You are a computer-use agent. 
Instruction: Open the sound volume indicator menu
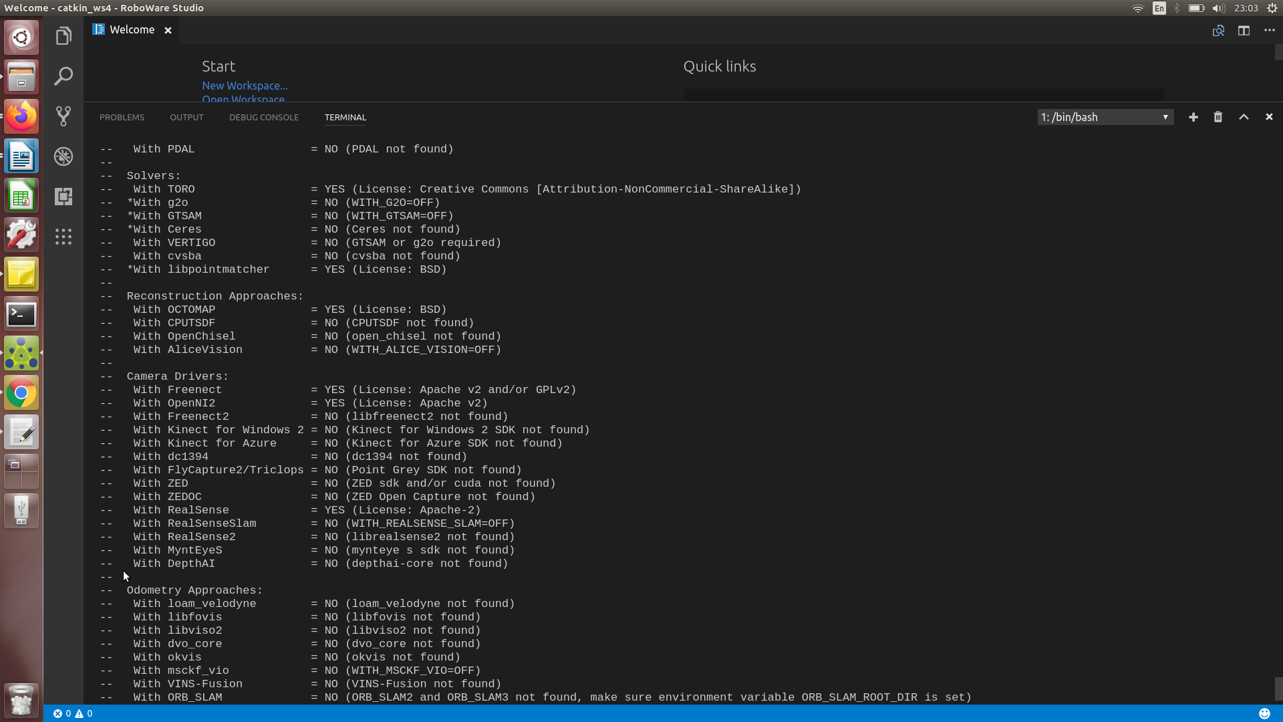pos(1218,8)
